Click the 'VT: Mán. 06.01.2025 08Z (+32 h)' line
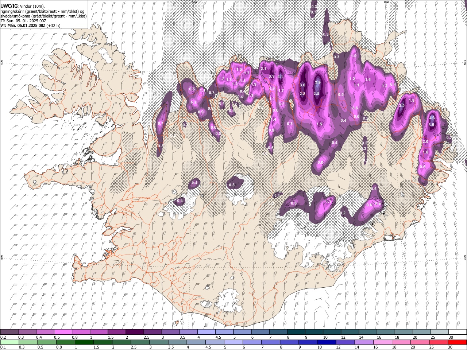This screenshot has height=350, width=467. pyautogui.click(x=31, y=26)
